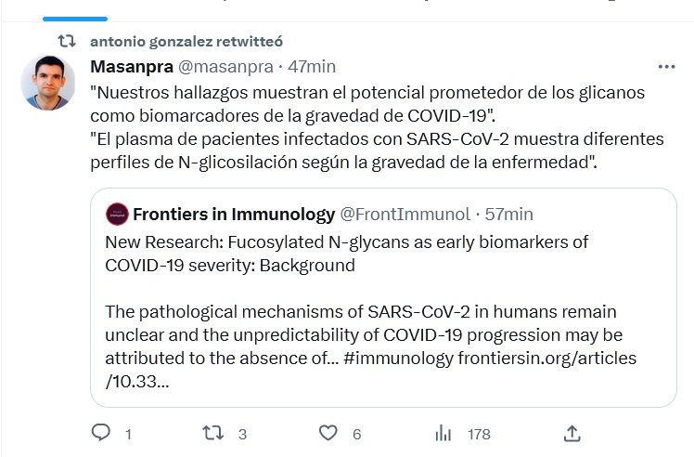
Task: Click the Frontiers in Immunology round logo
Action: (116, 214)
